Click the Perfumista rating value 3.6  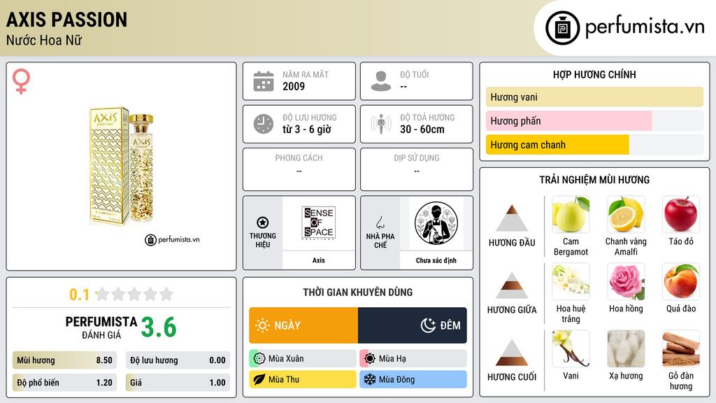[159, 327]
